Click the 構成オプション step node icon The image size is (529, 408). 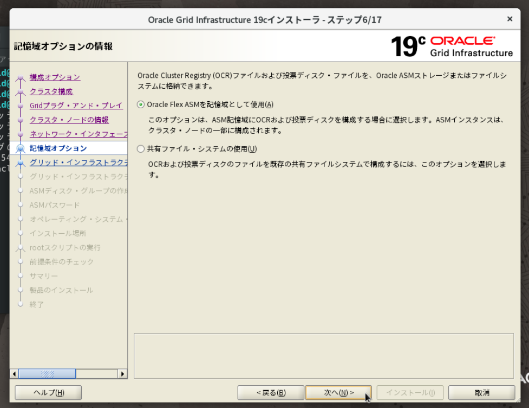click(x=21, y=77)
